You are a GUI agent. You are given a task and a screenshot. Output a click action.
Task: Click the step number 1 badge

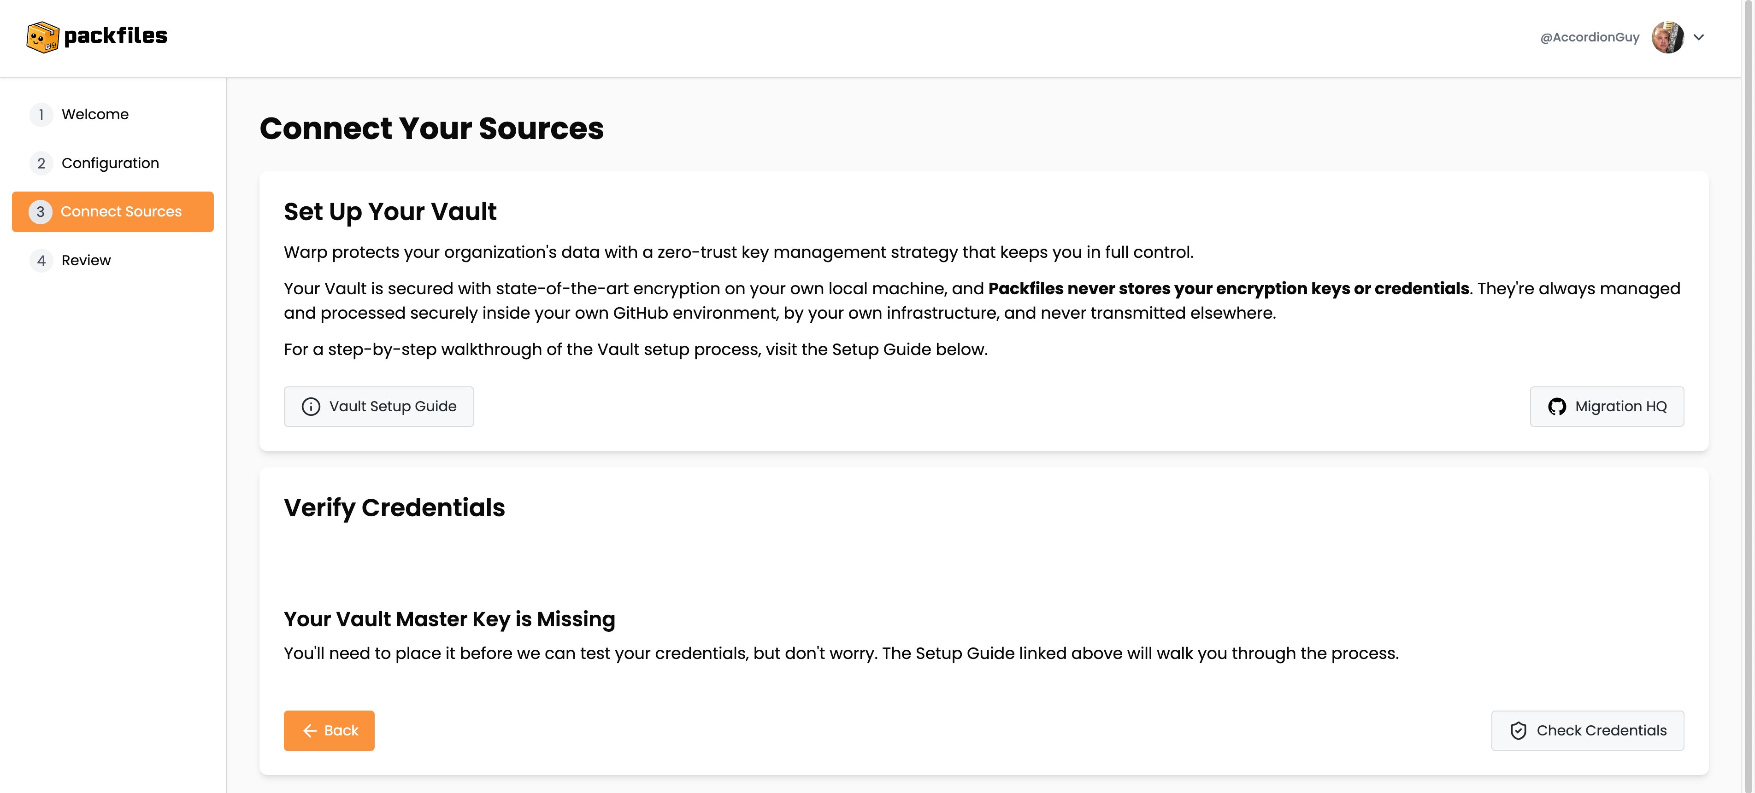point(41,114)
